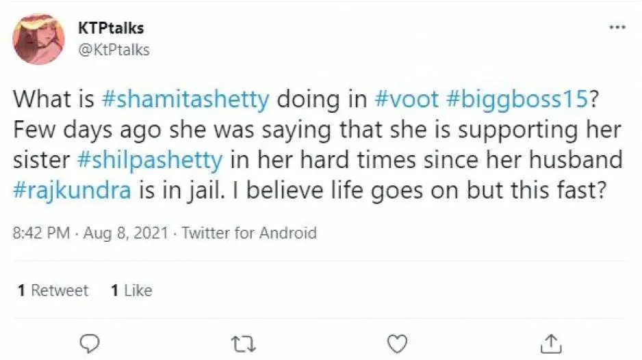The image size is (642, 360).
Task: Open the three-dot more options menu
Action: (x=617, y=28)
